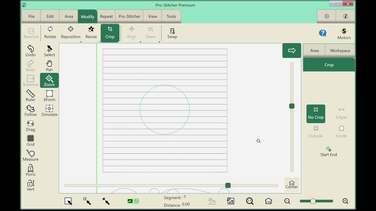
Task: Reset zoom to 1:1
Action: 249,201
